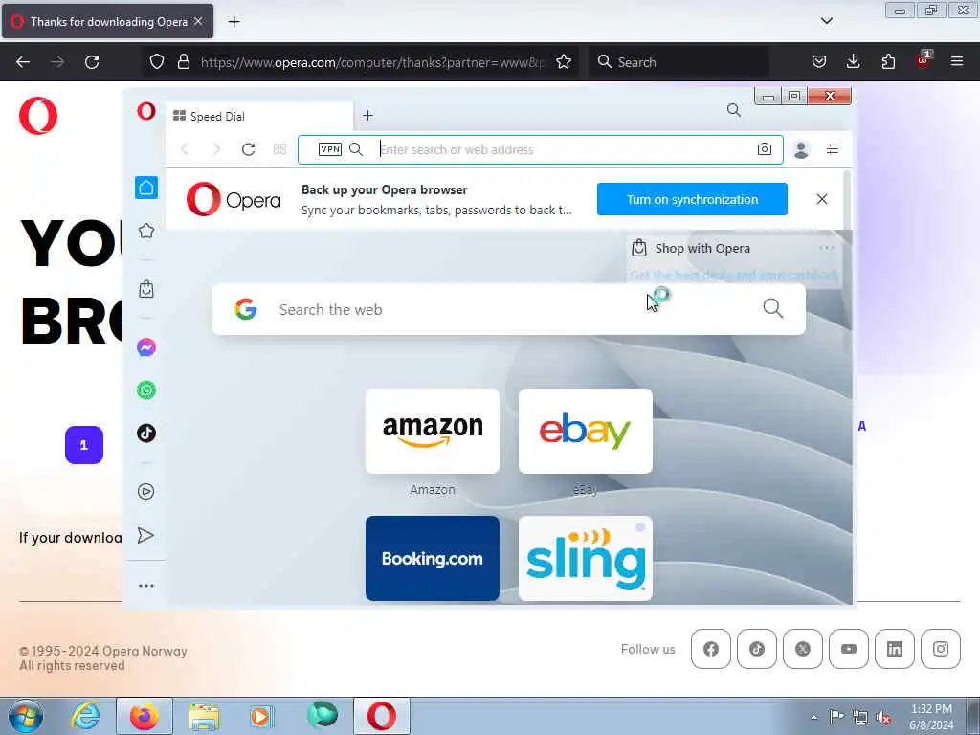Viewport: 980px width, 735px height.
Task: Open the Booking.com speed dial tile
Action: point(433,558)
